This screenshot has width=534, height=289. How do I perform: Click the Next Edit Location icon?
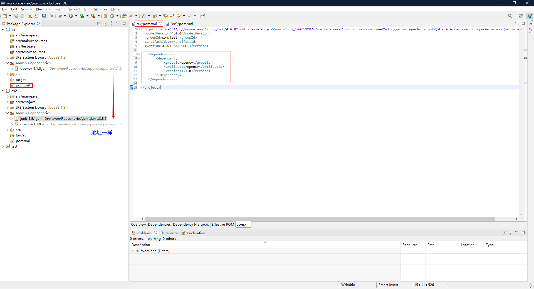[x=172, y=16]
